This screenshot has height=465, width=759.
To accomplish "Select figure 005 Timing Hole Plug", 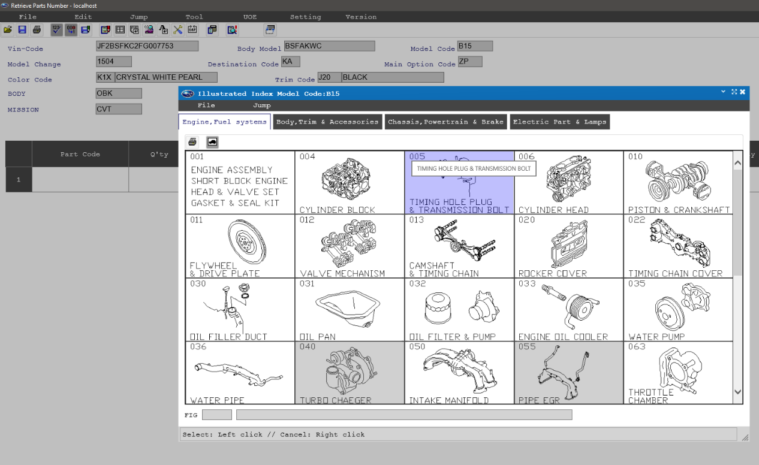I will click(x=459, y=182).
